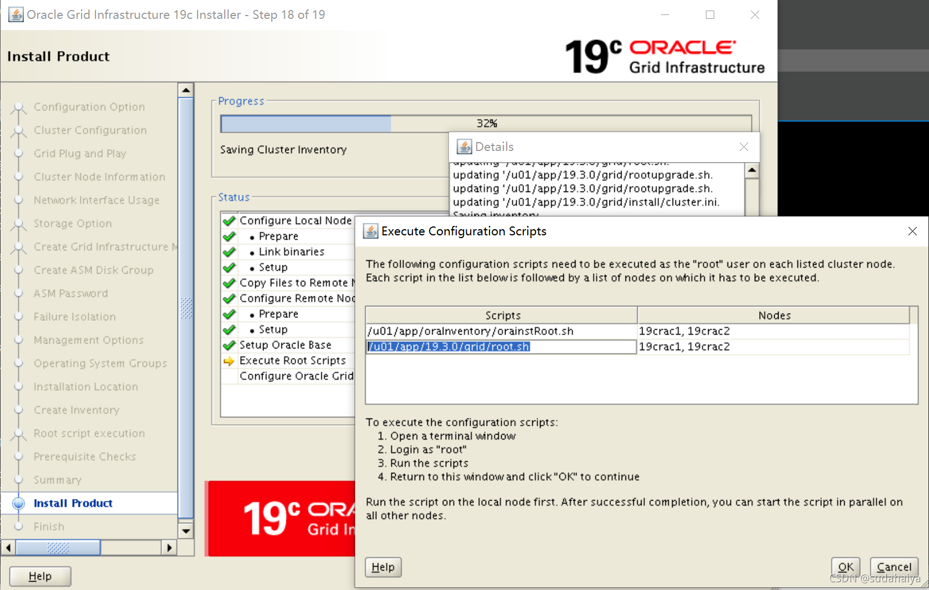
Task: Click sidebar vertical scrollbar up arrow
Action: click(186, 90)
